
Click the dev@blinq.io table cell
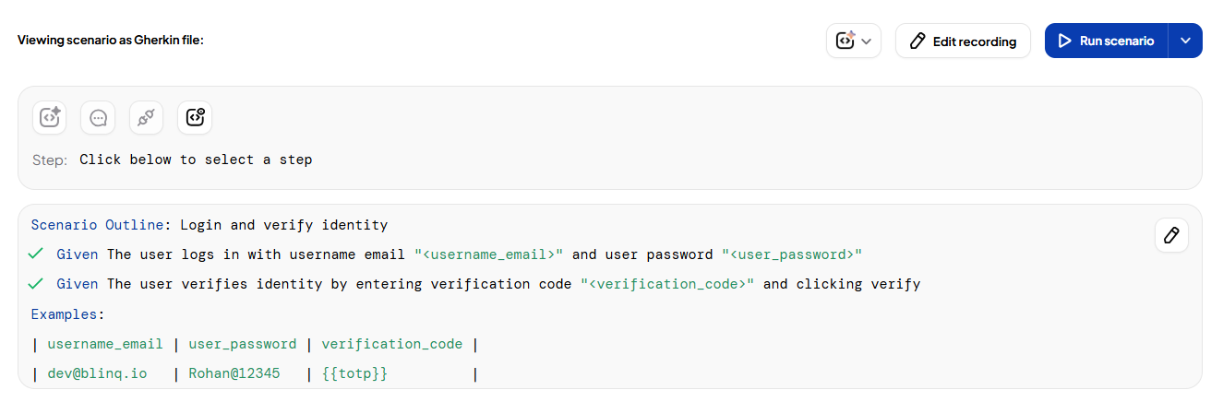[x=97, y=373]
